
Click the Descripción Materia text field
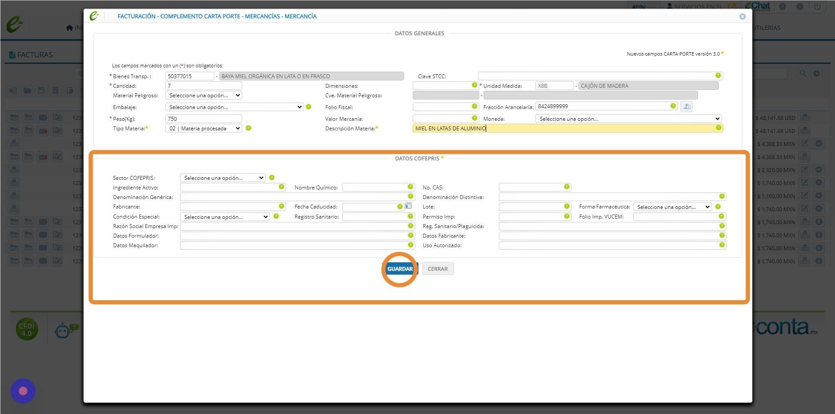[x=568, y=129]
